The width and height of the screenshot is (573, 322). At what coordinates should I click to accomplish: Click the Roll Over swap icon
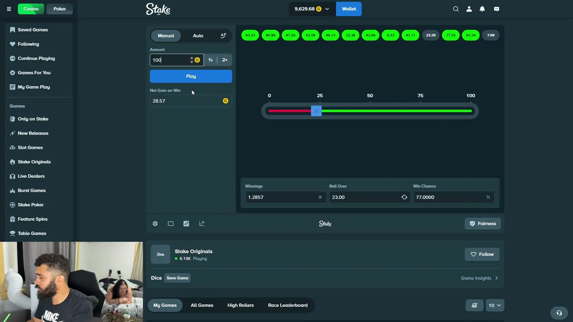[404, 197]
